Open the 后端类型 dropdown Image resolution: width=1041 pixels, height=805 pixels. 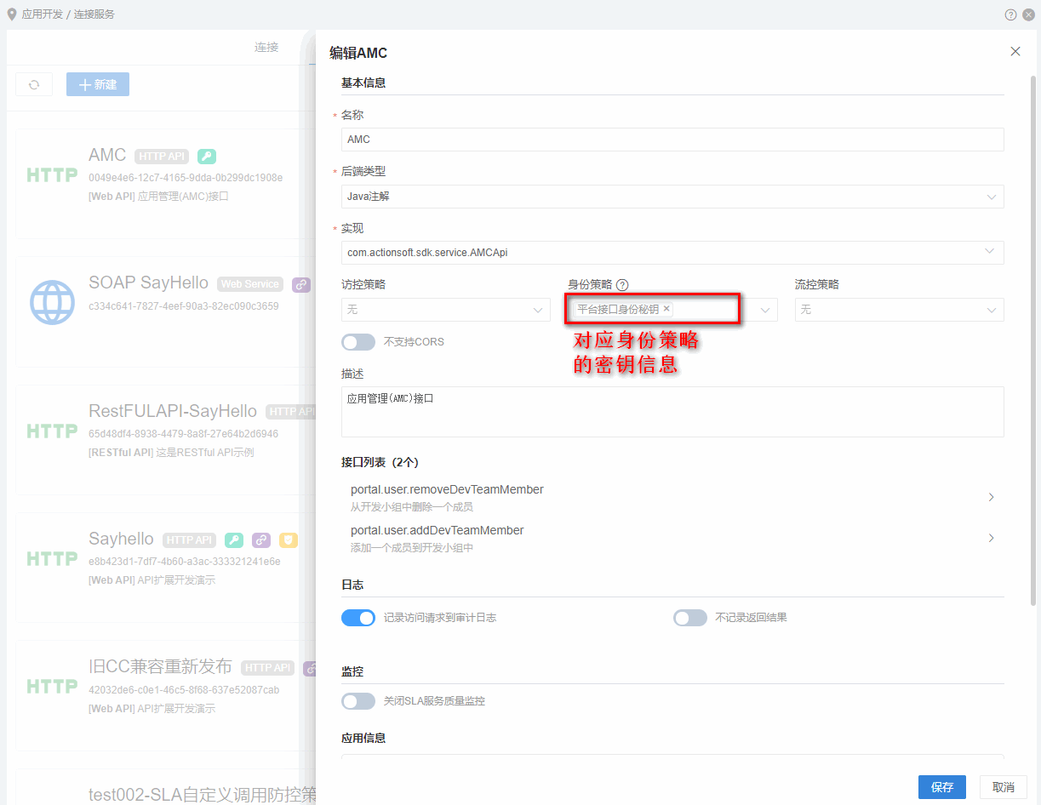[672, 197]
